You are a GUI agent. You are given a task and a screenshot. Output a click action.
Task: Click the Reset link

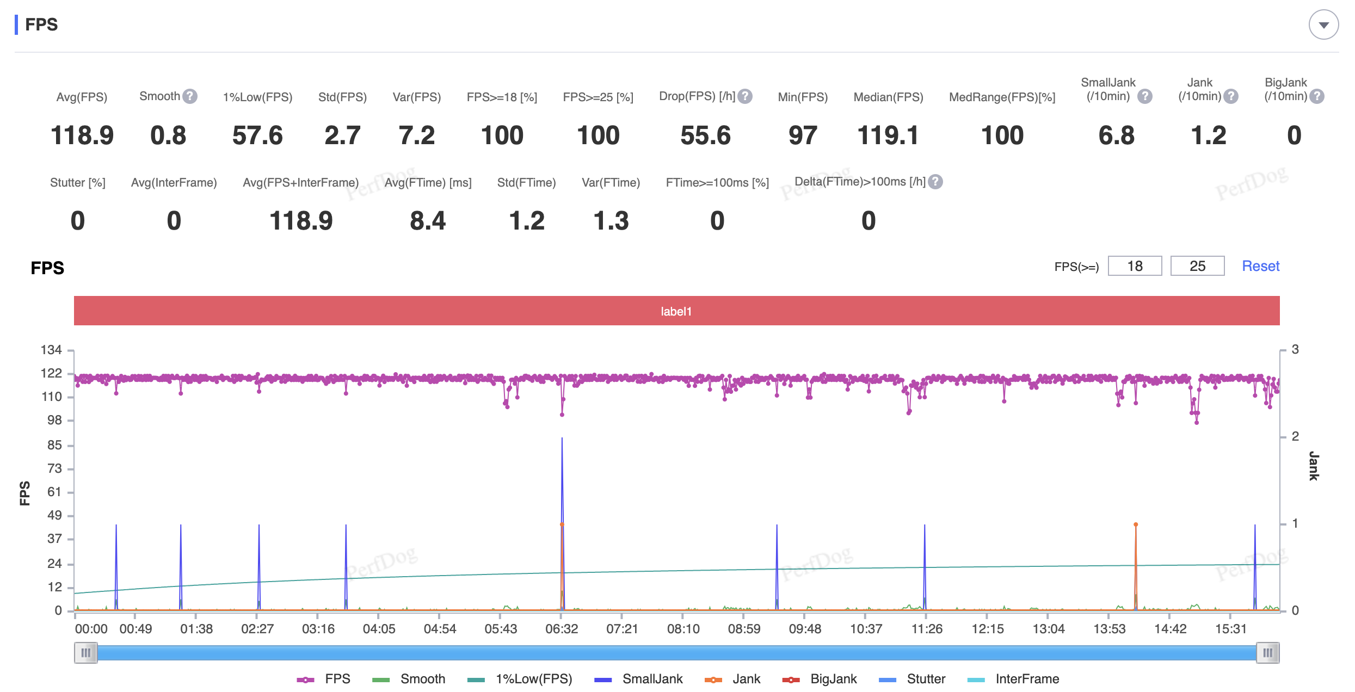1260,266
